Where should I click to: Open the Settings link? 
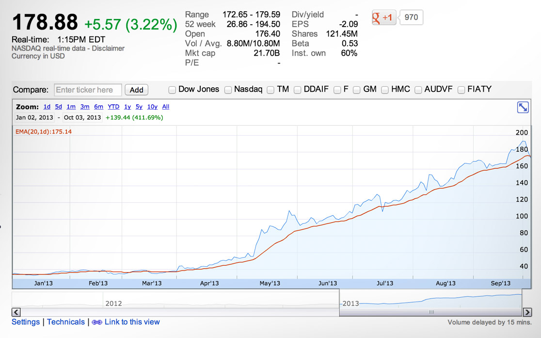tap(26, 322)
